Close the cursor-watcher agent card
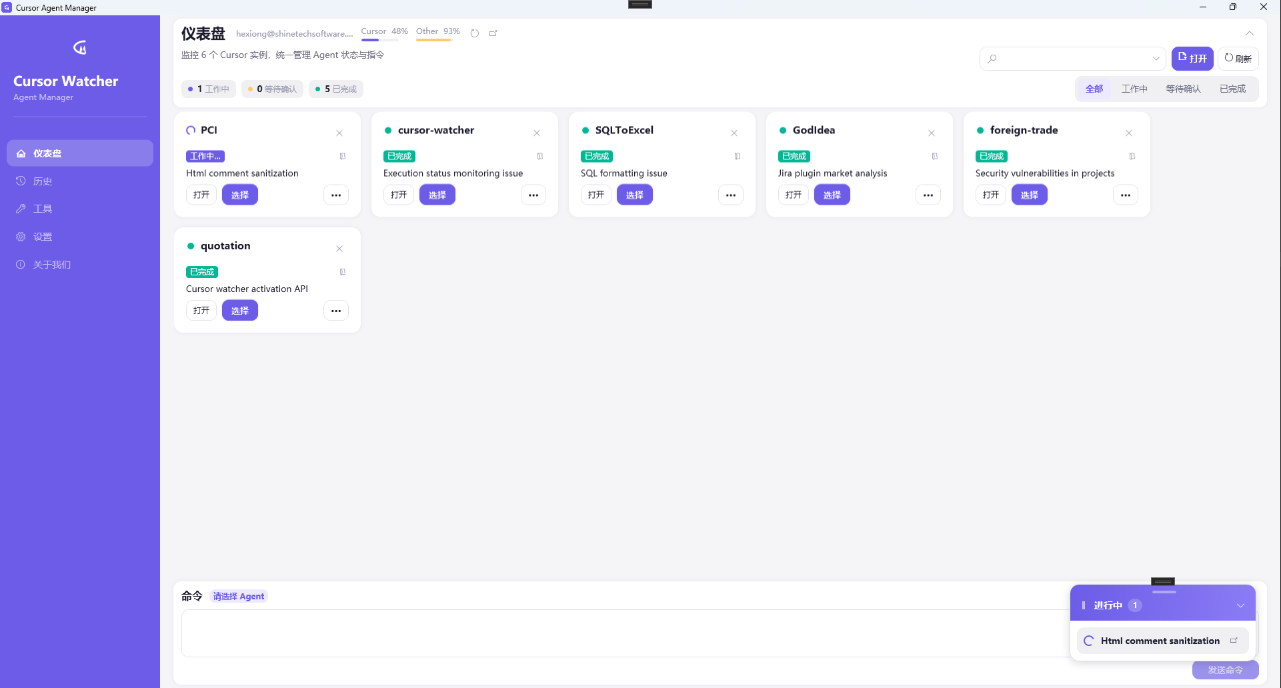Screen dimensions: 1281x688 click(x=537, y=133)
